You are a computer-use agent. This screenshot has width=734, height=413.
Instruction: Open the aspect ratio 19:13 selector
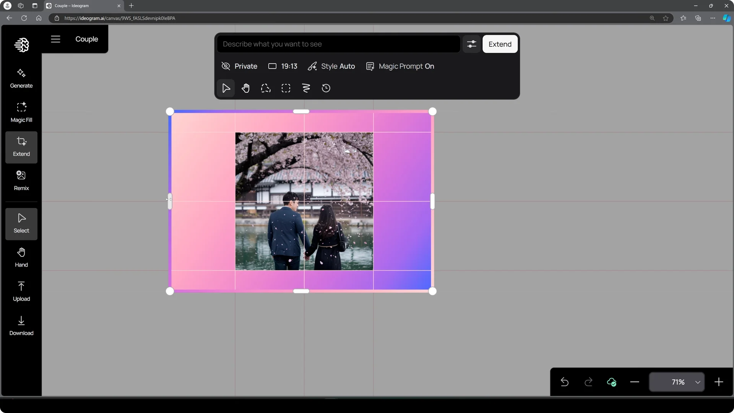click(x=283, y=66)
